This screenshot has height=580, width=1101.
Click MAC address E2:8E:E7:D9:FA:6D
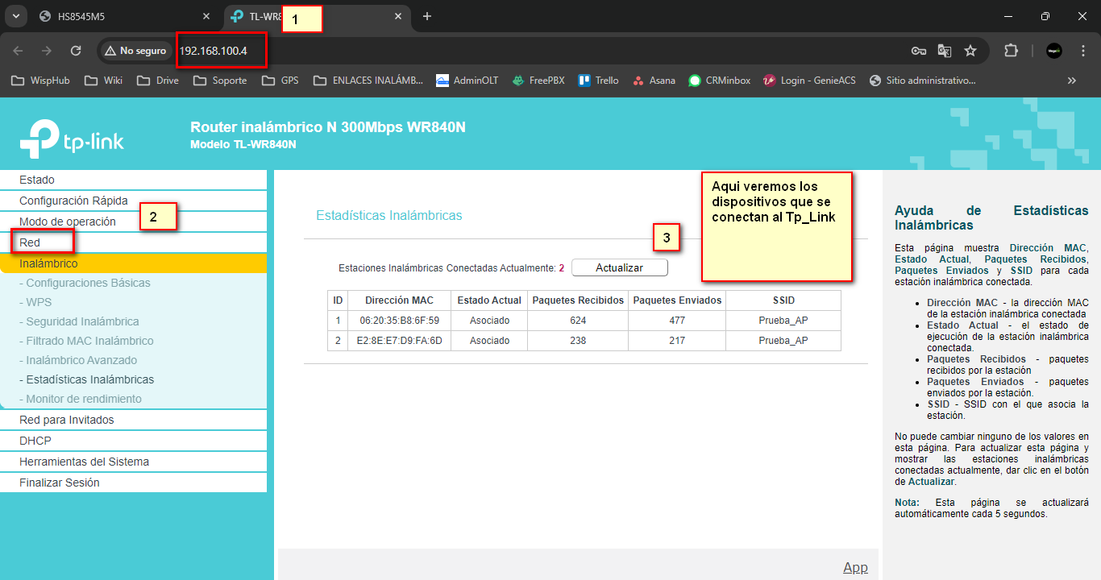pos(399,341)
